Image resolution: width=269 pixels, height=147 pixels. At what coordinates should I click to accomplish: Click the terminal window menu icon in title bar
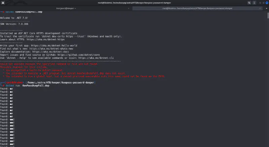3,3
